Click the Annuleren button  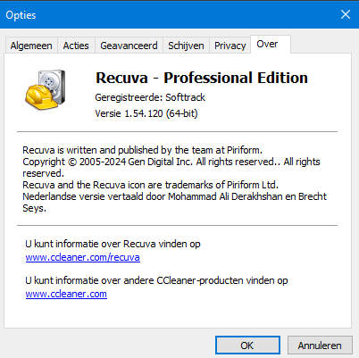(x=320, y=346)
